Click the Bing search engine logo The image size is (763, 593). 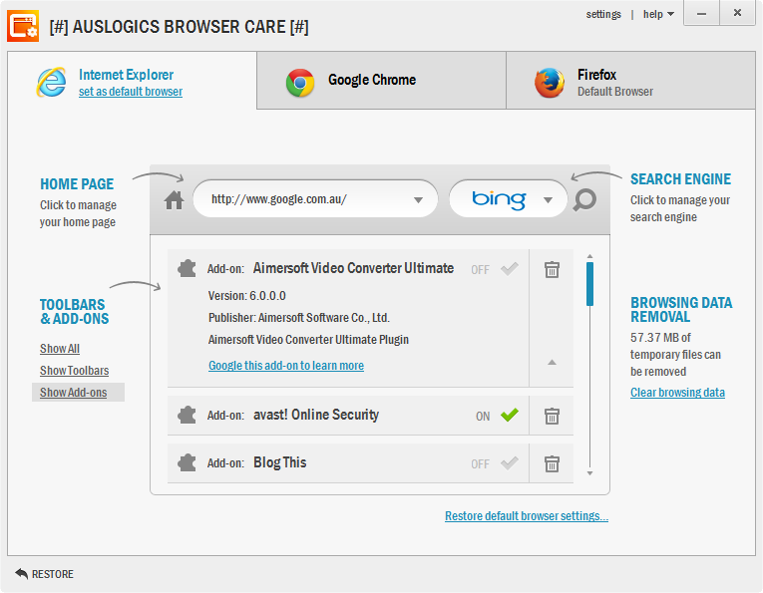(x=499, y=199)
